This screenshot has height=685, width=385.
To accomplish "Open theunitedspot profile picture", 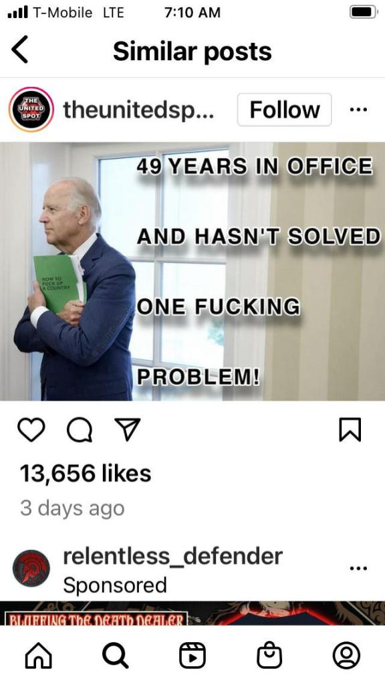I will pyautogui.click(x=31, y=109).
